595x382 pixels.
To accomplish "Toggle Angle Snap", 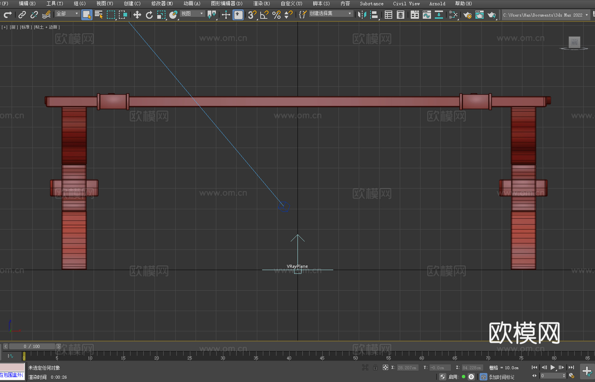I will pyautogui.click(x=264, y=15).
